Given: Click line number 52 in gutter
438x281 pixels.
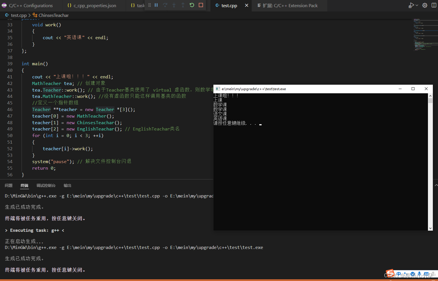Looking at the screenshot, I should click(10, 149).
